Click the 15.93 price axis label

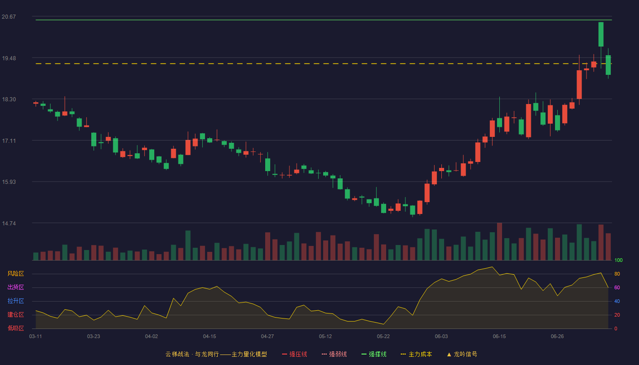click(x=9, y=182)
